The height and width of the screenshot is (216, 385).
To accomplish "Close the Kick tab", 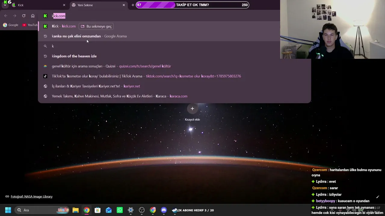I will click(64, 5).
